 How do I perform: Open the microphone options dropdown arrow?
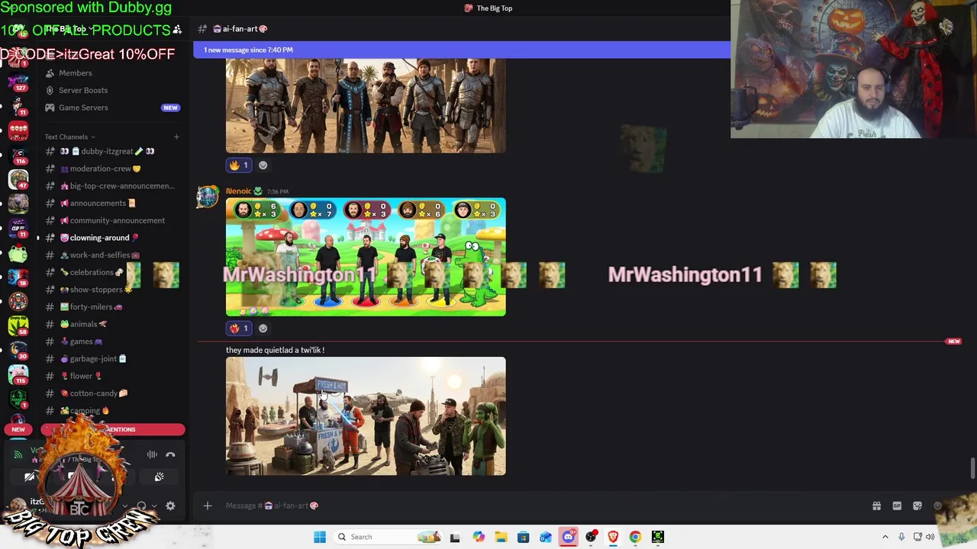(125, 506)
